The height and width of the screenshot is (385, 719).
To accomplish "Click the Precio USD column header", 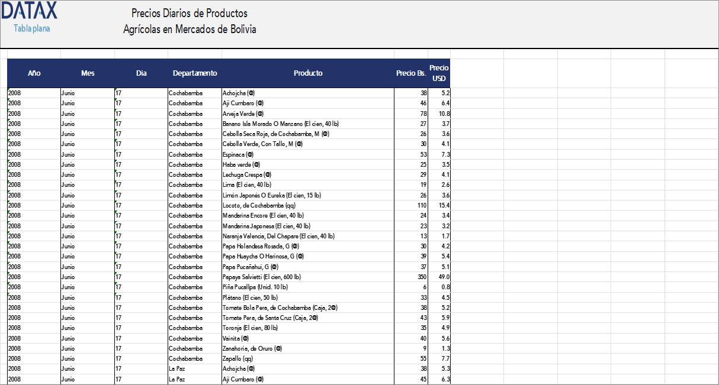I will [439, 73].
